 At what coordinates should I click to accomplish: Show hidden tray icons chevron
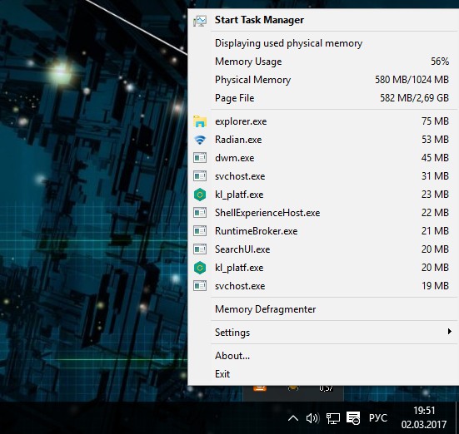pyautogui.click(x=293, y=418)
